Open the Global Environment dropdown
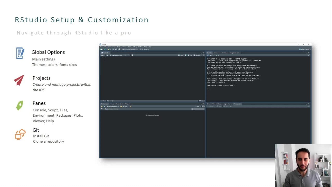The width and height of the screenshot is (332, 187). coord(113,109)
